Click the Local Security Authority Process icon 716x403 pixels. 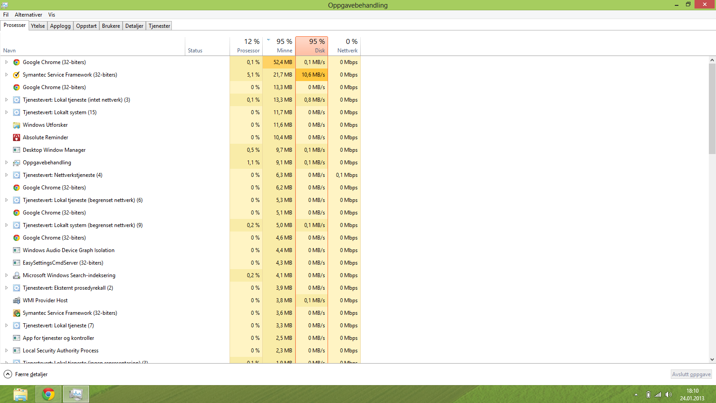[x=17, y=351]
